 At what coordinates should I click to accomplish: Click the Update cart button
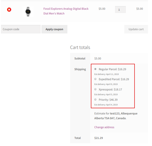[136, 29]
